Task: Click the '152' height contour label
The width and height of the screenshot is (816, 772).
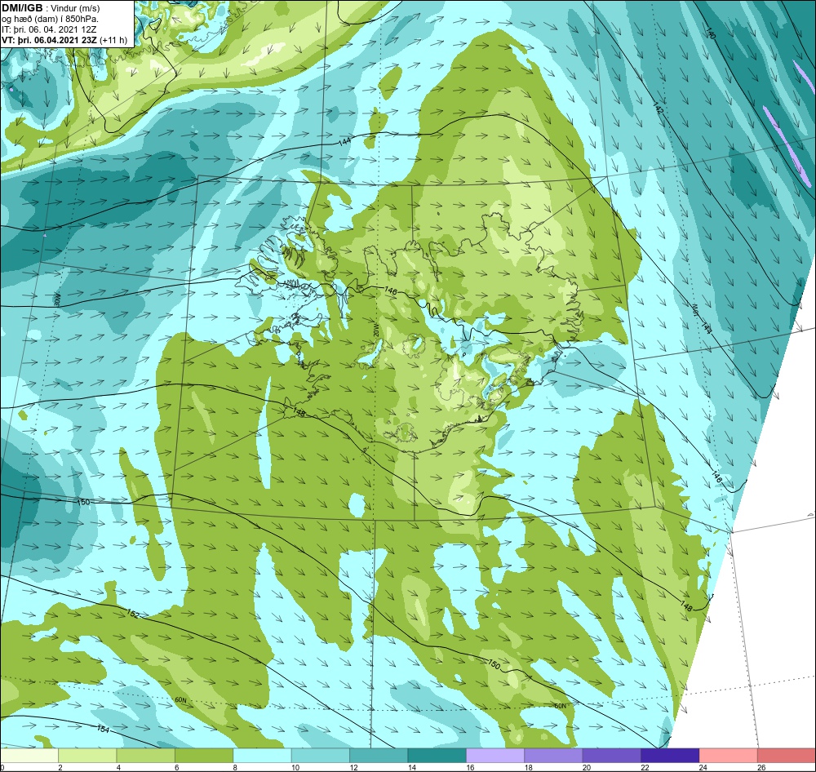Action: click(x=133, y=614)
